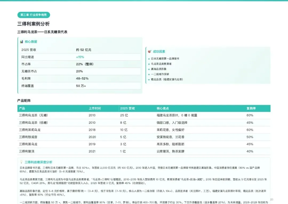Click the page number 20
Viewport: 288px width, 204px height.
[x=272, y=199]
